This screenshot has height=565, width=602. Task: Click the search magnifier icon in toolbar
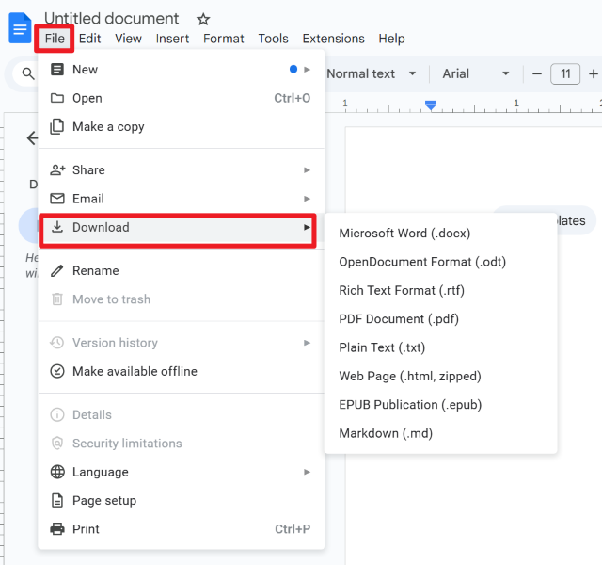tap(28, 74)
